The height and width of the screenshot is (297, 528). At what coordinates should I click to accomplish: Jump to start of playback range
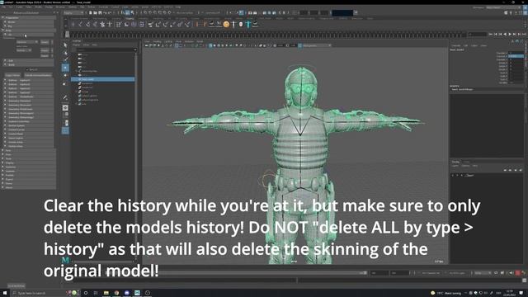[491, 35]
